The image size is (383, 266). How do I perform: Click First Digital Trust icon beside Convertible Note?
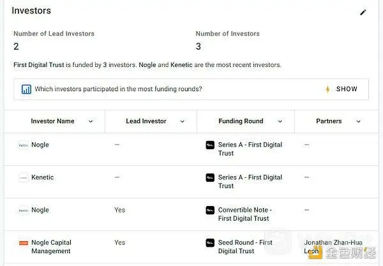tap(210, 211)
